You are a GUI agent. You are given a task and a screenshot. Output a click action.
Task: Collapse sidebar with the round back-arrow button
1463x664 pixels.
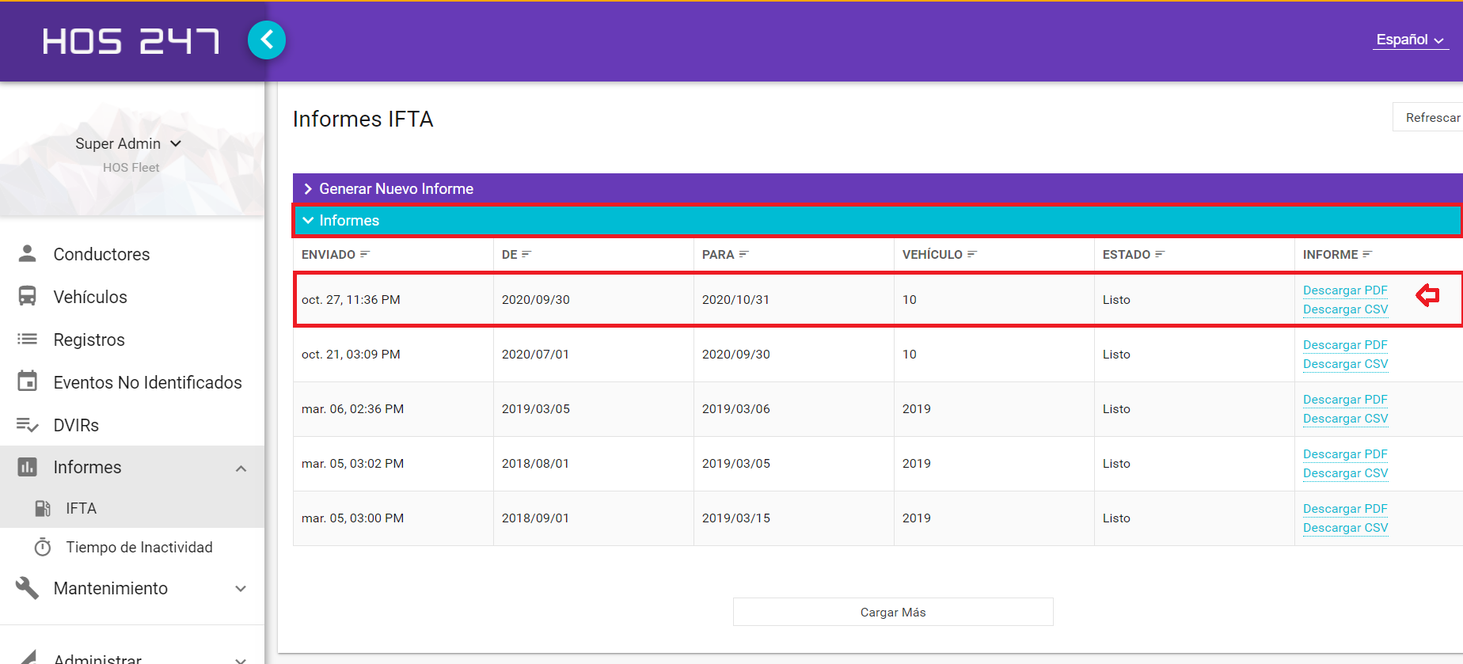click(x=267, y=40)
